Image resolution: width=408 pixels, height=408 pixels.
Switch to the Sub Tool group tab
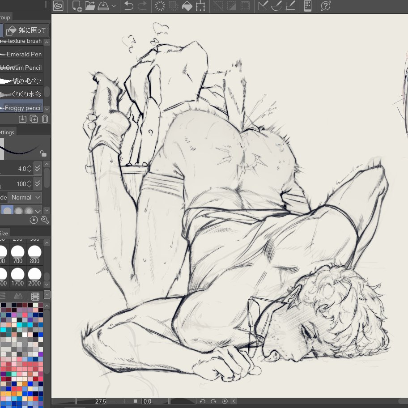click(5, 17)
